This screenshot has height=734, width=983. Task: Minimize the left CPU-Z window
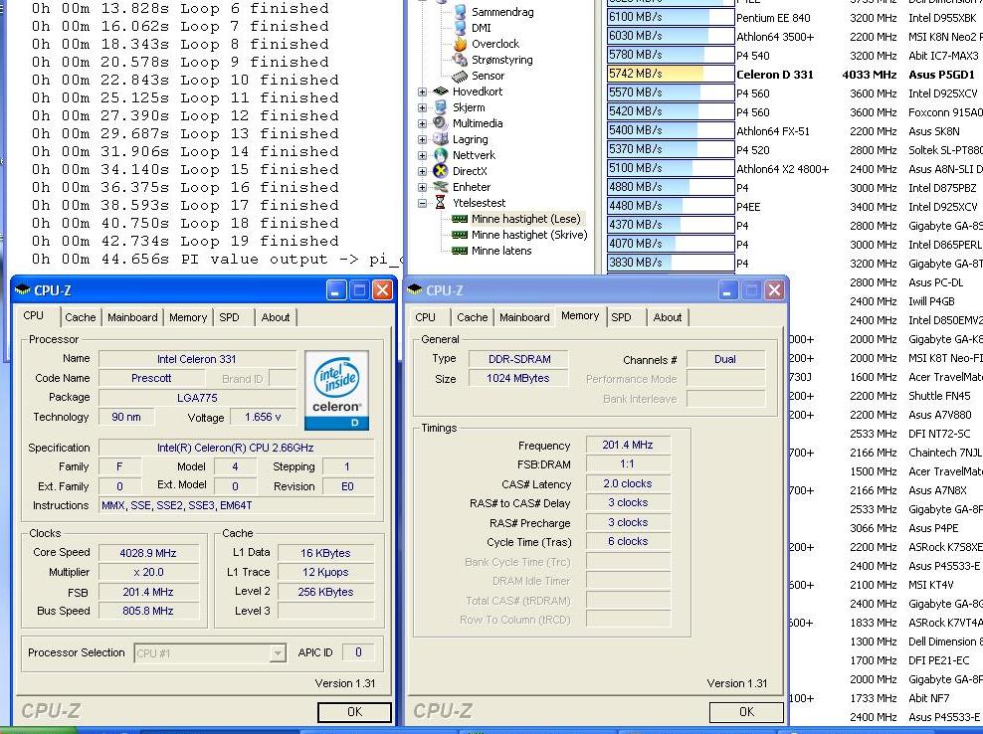(x=336, y=290)
